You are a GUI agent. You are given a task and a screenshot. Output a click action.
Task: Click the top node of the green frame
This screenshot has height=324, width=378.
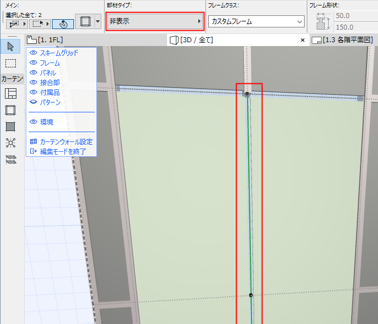[247, 94]
